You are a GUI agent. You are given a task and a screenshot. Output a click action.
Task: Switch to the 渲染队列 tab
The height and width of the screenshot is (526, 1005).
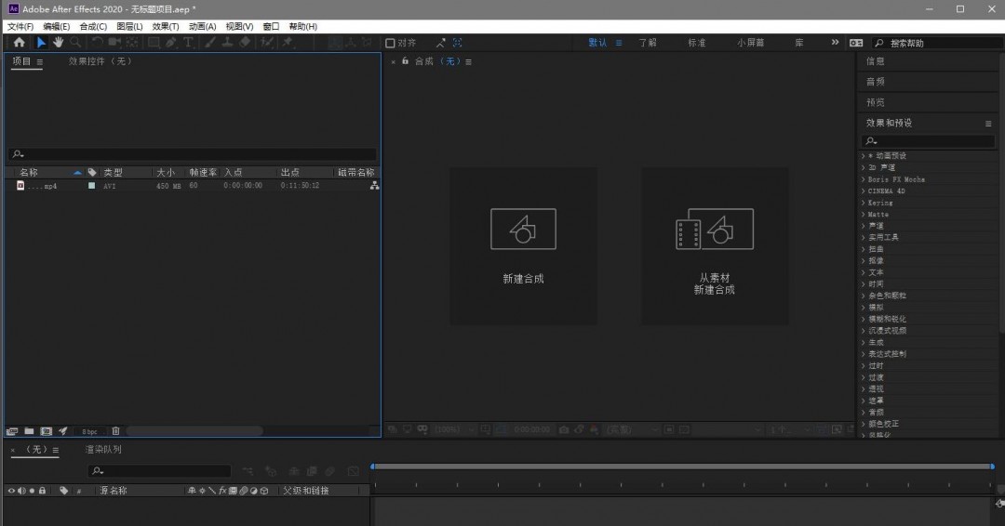click(x=103, y=450)
